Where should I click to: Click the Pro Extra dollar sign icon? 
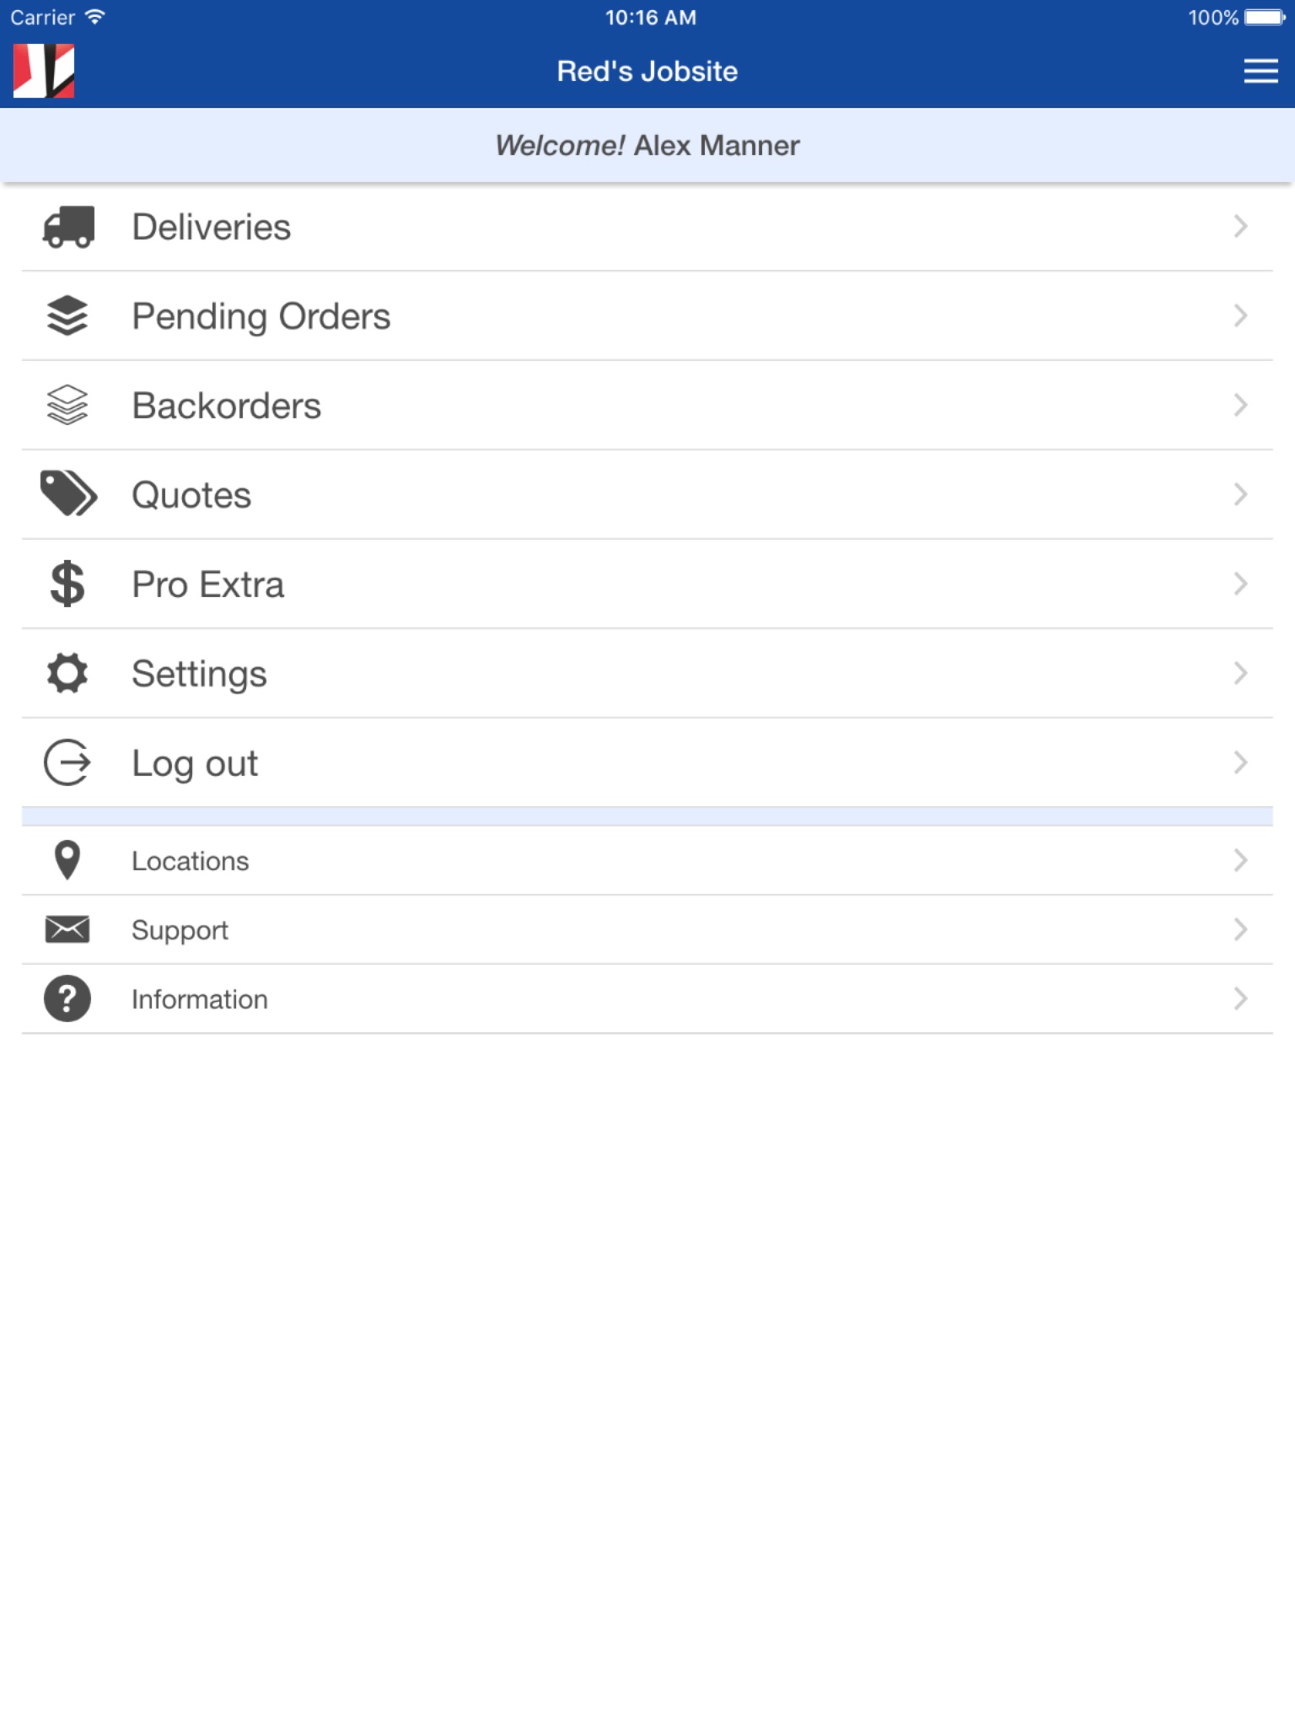pyautogui.click(x=67, y=584)
